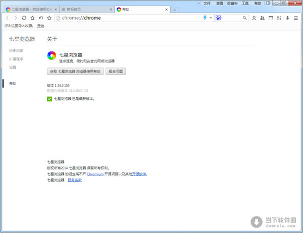303x233 pixels.
Task: Open dropdown arrow next to lightning icon
Action: click(211, 18)
